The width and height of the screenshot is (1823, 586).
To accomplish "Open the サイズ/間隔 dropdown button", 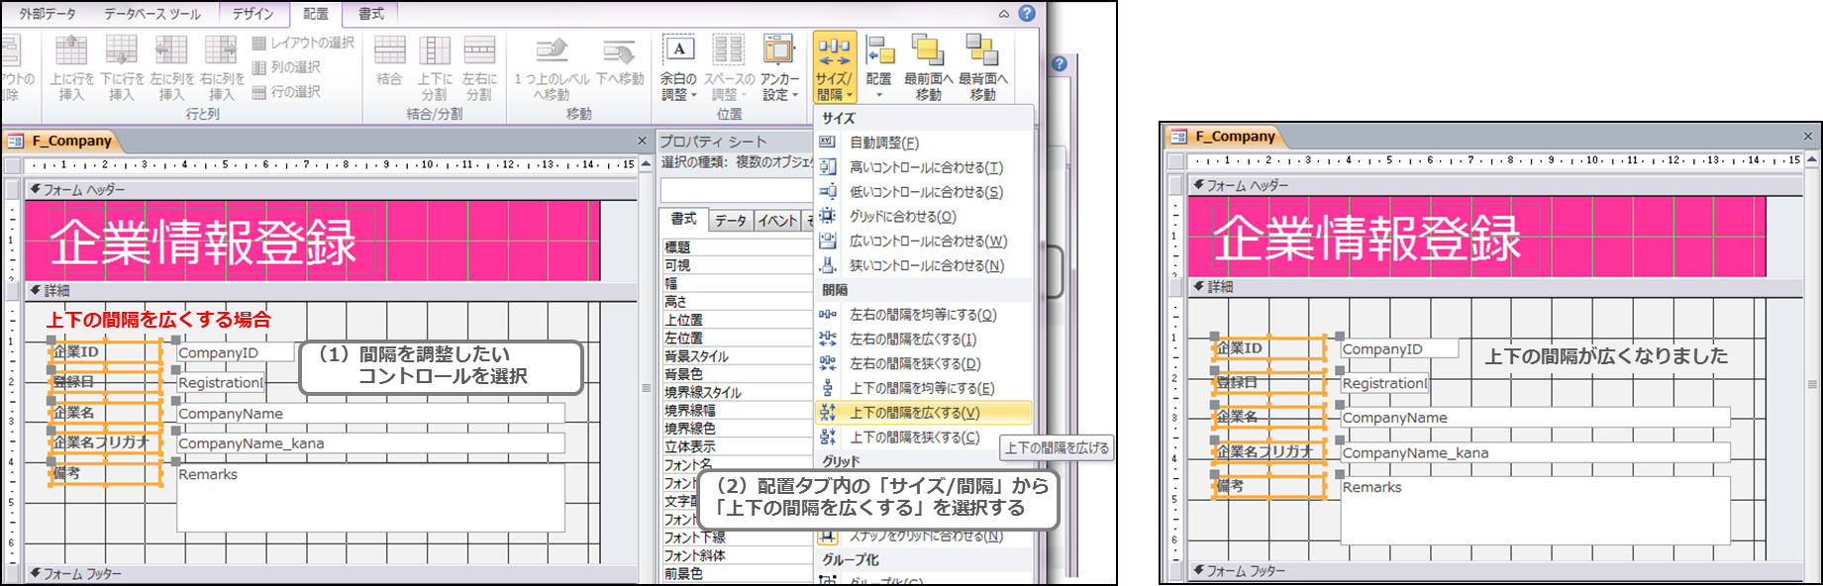I will (x=834, y=67).
